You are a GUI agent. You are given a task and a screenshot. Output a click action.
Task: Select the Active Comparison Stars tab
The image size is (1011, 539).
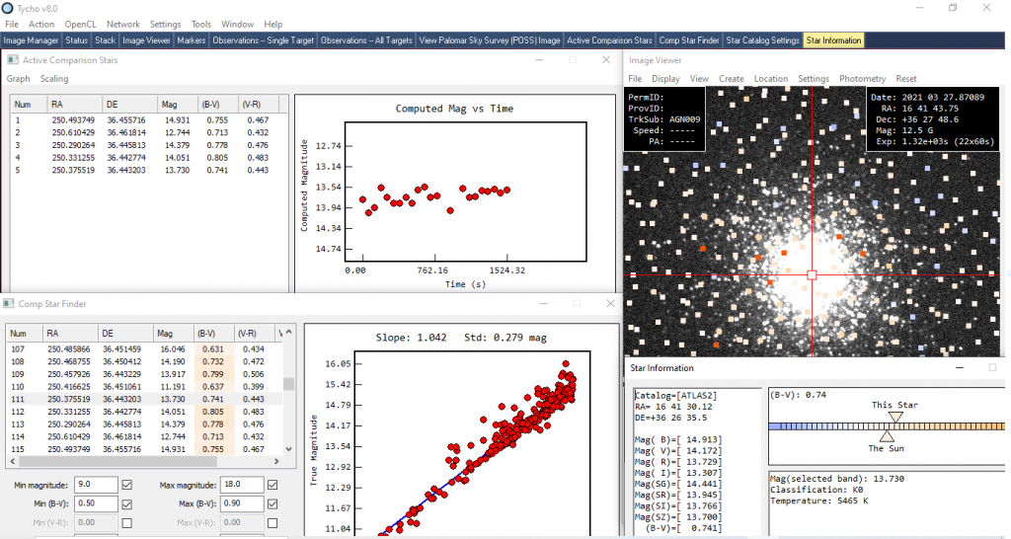pos(609,39)
